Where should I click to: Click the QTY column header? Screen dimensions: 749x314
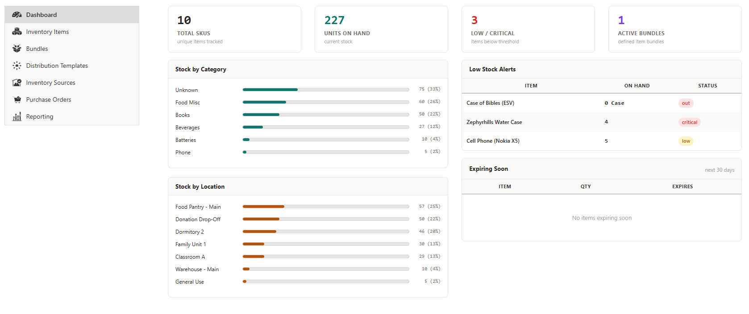coord(586,186)
